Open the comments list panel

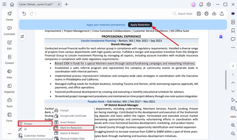tap(233, 39)
